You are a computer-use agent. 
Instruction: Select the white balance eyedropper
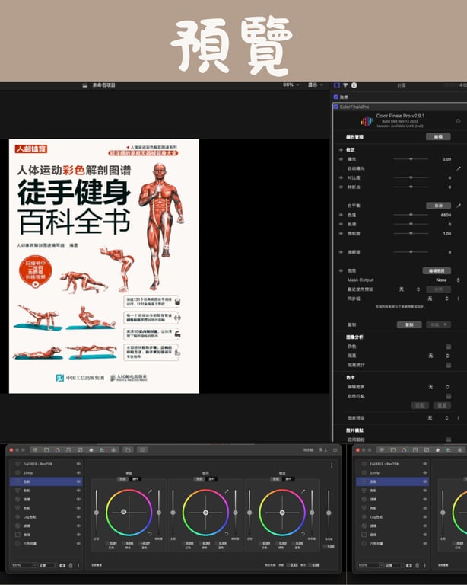[459, 206]
